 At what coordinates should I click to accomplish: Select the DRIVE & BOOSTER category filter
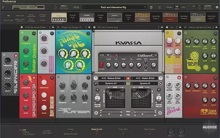click(x=31, y=16)
